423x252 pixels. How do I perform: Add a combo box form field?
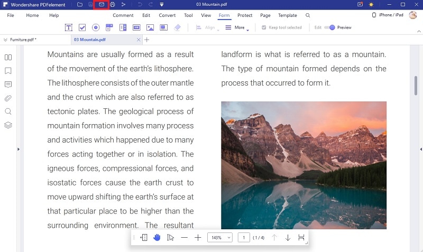tap(109, 27)
